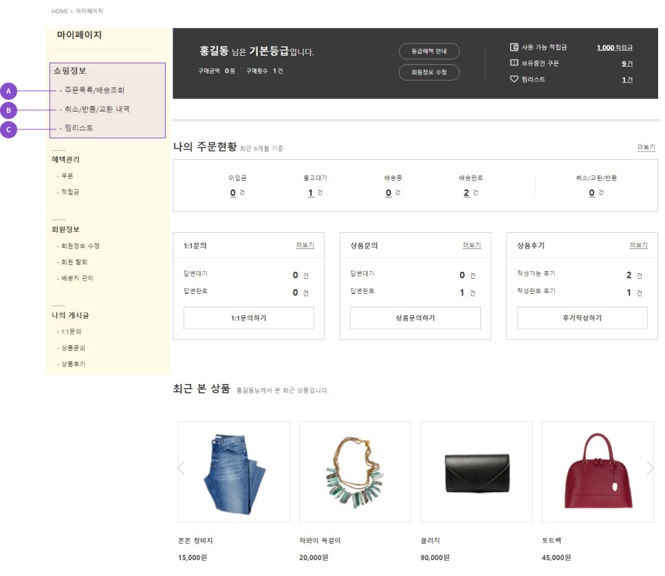Click the heart icon in the dark header
Viewport: 665px width, 576px height.
(x=514, y=79)
